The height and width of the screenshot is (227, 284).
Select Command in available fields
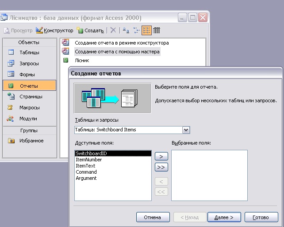click(x=113, y=172)
